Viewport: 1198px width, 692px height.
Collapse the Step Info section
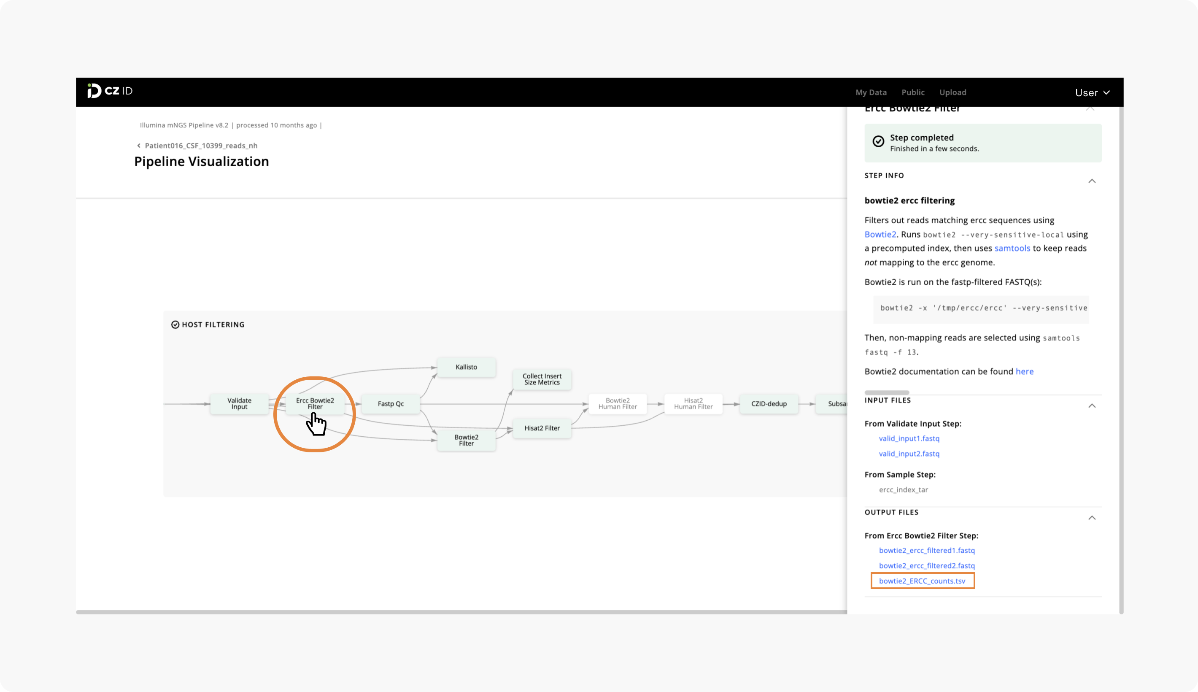tap(1092, 181)
